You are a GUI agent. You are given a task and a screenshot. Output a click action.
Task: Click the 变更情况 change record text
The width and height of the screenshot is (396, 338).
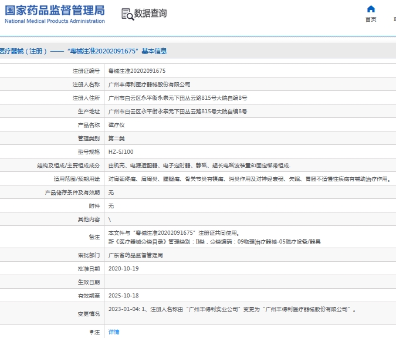click(232, 309)
